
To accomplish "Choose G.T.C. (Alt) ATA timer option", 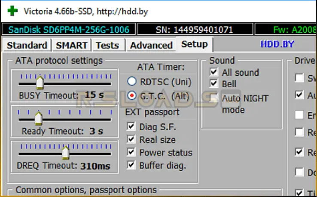I will click(x=132, y=96).
